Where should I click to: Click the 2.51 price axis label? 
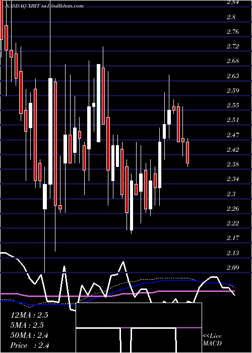[x=233, y=120]
